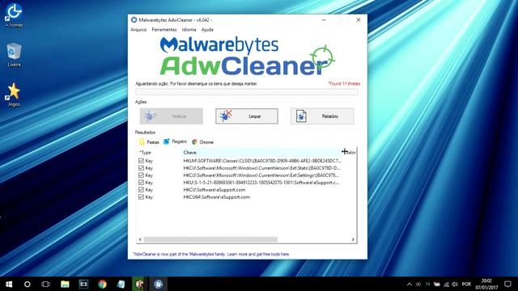Sort by the *Type column header

coord(145,153)
